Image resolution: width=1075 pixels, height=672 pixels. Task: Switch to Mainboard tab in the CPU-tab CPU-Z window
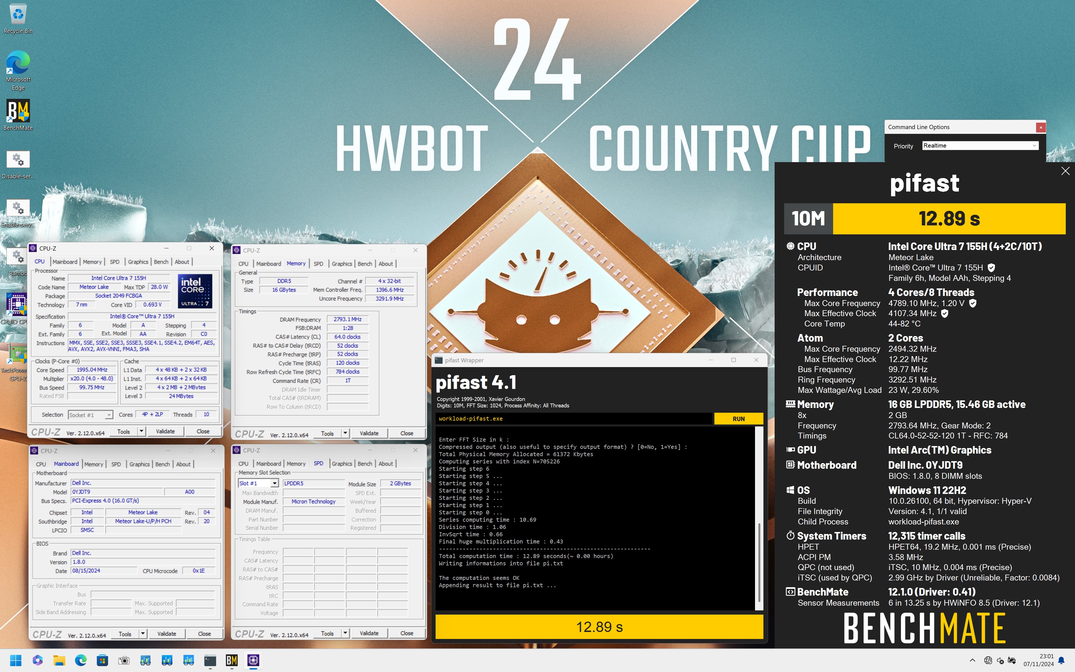65,262
